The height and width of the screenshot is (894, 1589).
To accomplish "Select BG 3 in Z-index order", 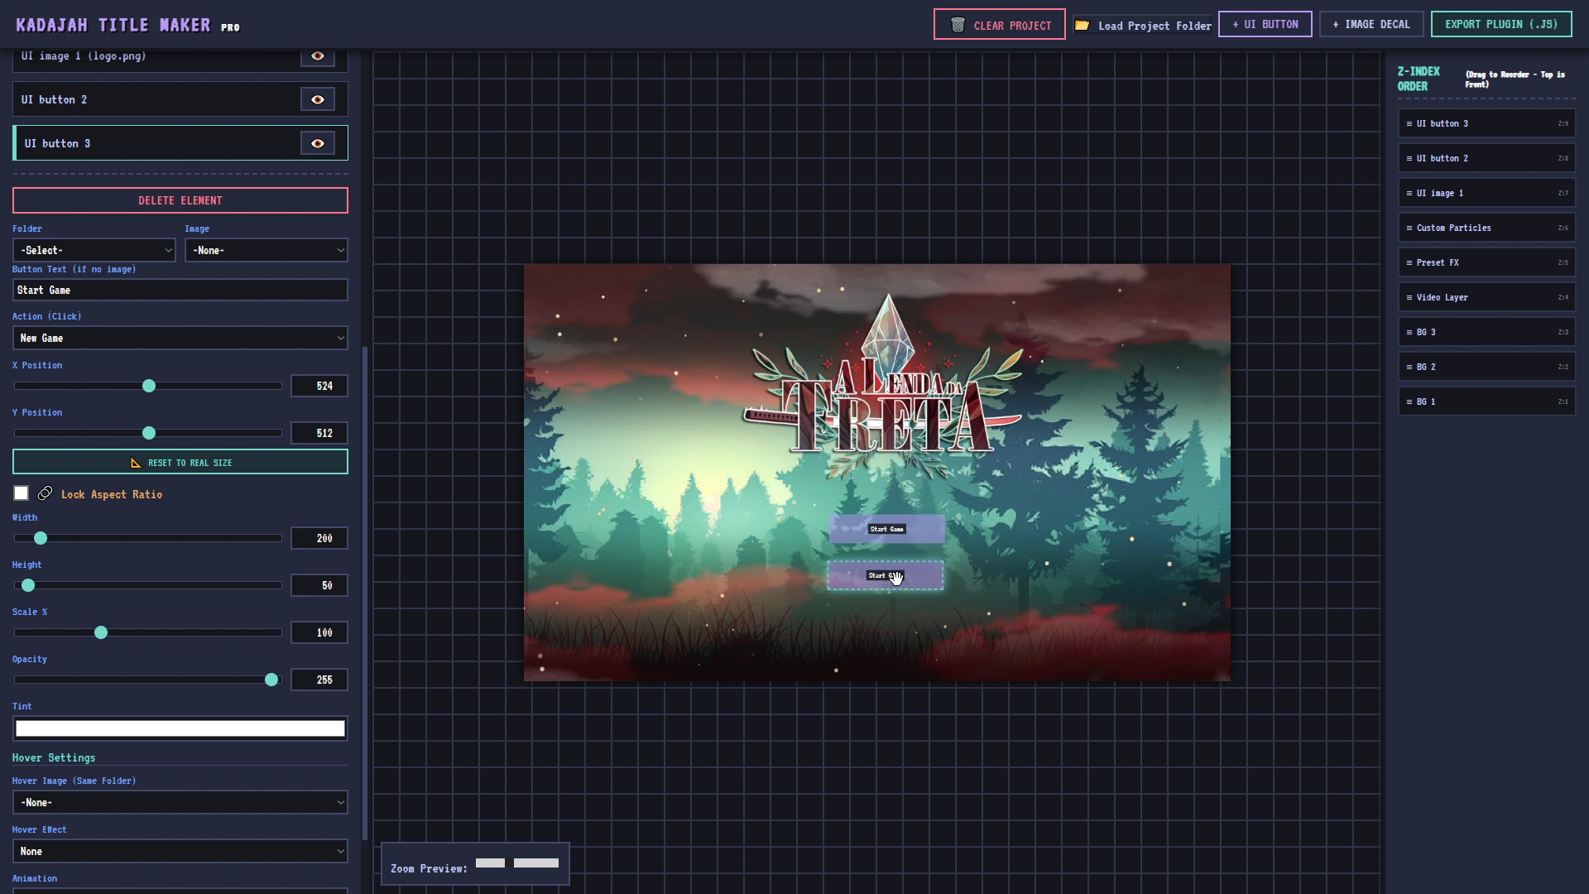I will point(1486,332).
